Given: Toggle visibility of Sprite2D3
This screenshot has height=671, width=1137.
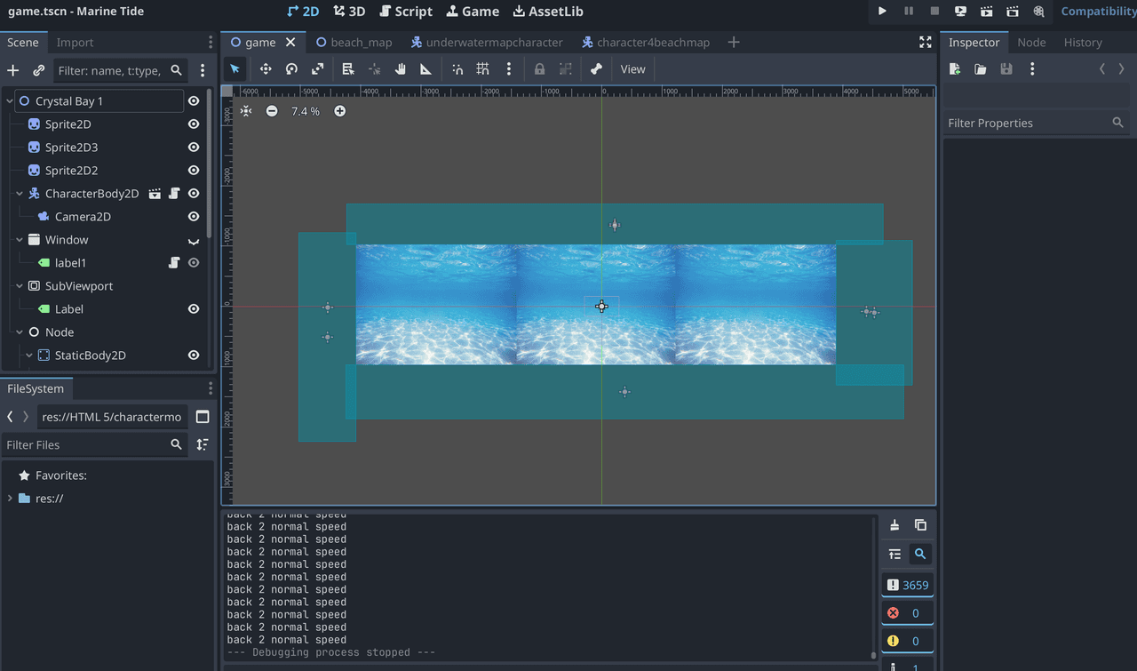Looking at the screenshot, I should tap(194, 148).
